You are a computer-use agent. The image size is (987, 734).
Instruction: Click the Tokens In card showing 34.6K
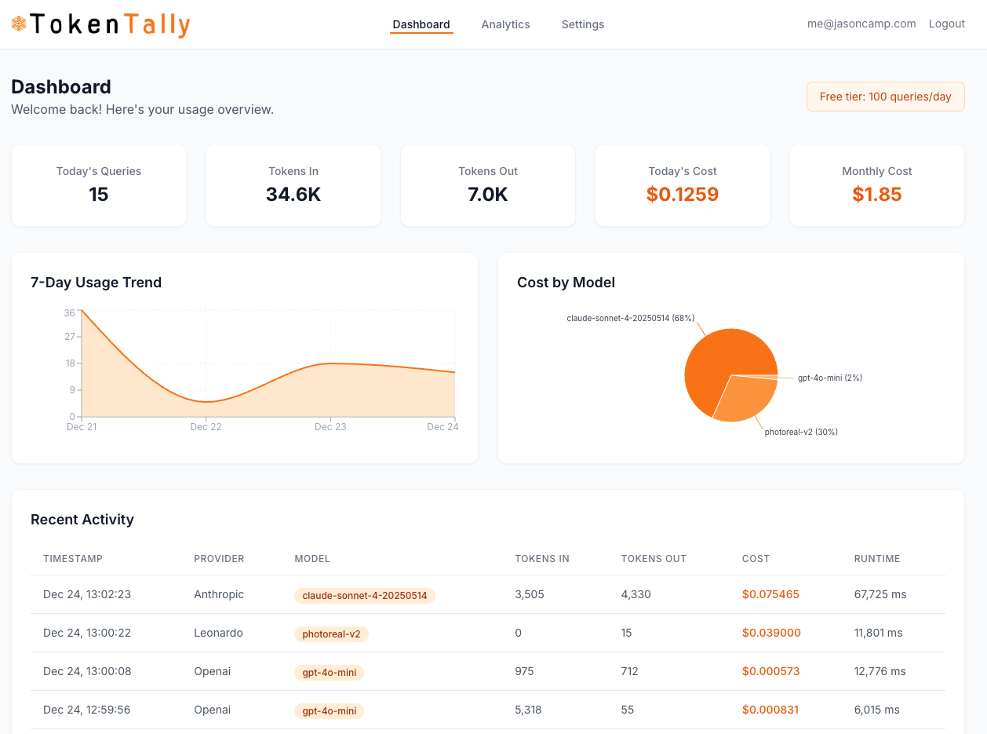point(293,185)
